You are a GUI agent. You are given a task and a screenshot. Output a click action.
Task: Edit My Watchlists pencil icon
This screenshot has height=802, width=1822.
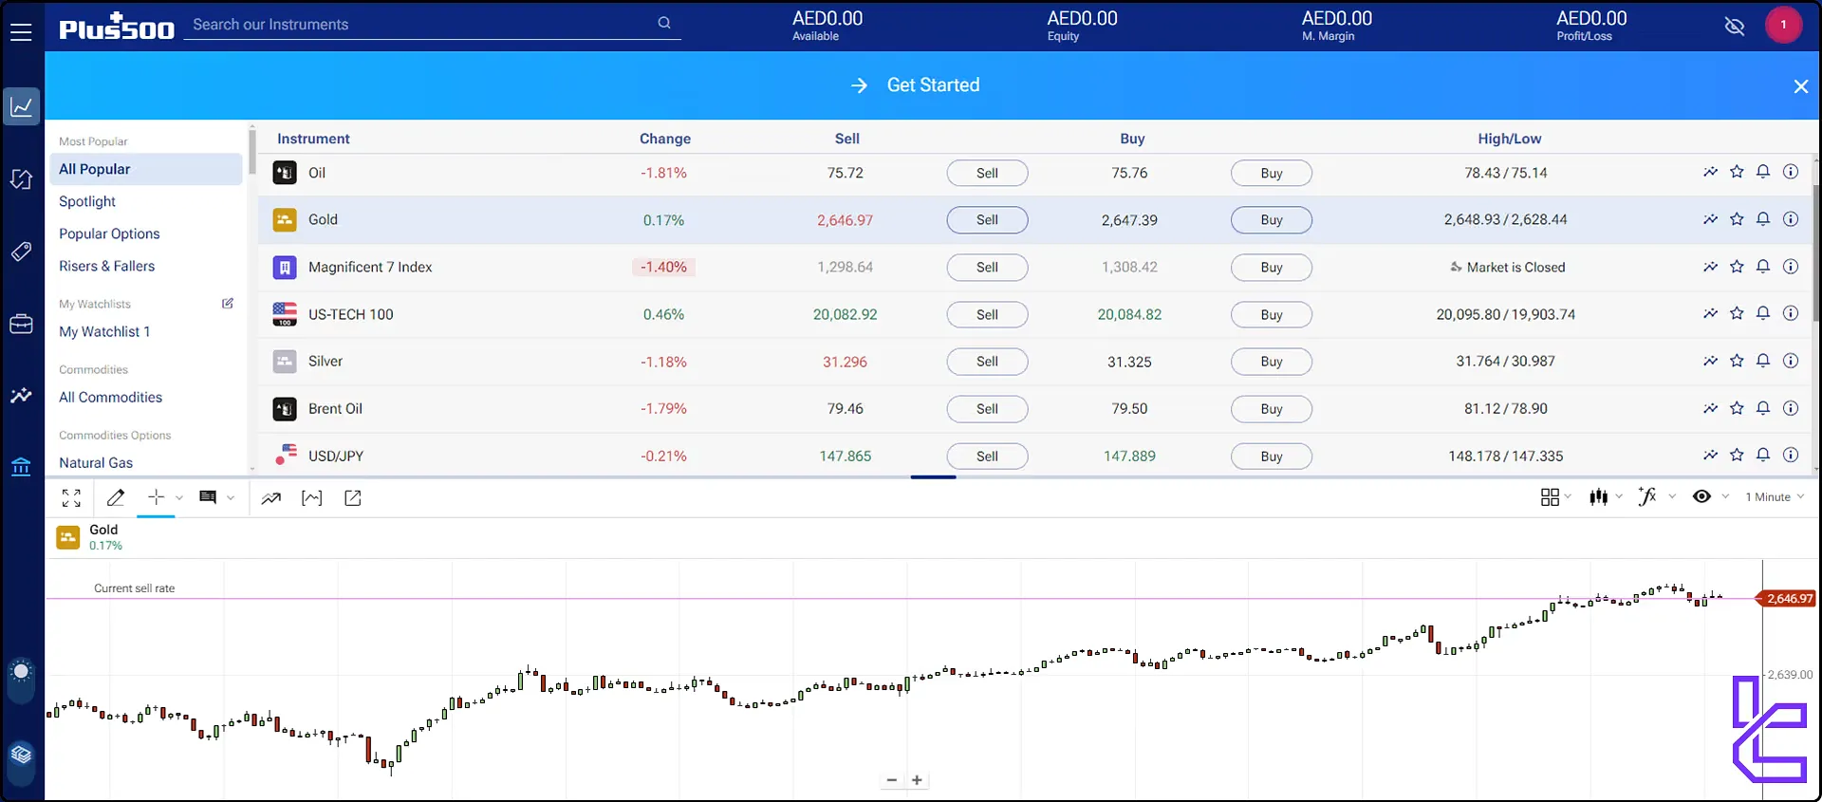click(x=228, y=304)
